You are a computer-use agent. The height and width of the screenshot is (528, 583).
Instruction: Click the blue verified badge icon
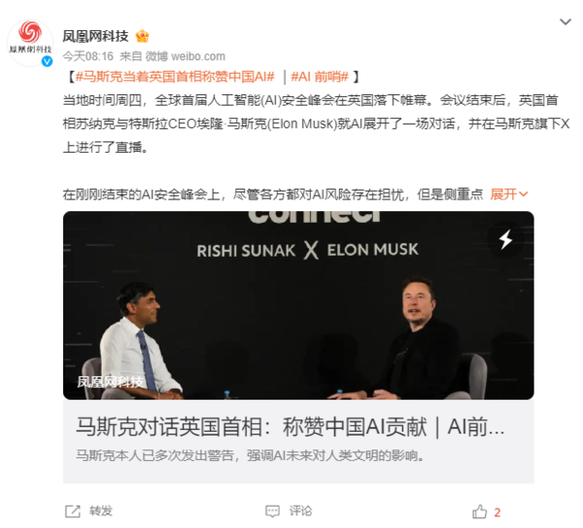point(47,61)
